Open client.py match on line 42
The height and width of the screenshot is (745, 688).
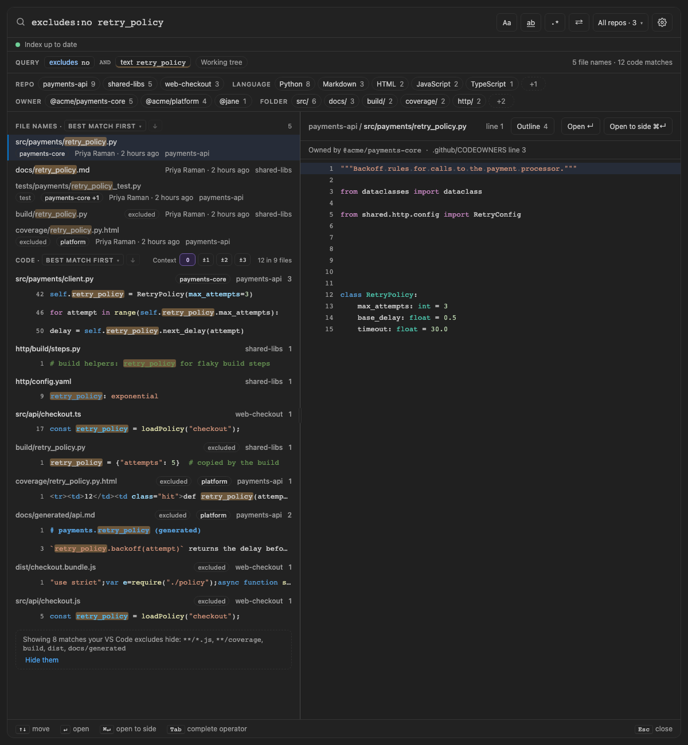[154, 294]
